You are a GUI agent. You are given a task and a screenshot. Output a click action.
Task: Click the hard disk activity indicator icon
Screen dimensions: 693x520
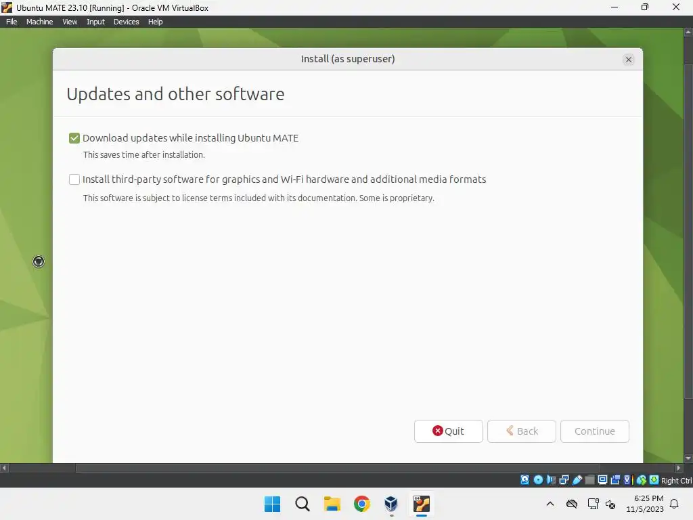pos(524,480)
